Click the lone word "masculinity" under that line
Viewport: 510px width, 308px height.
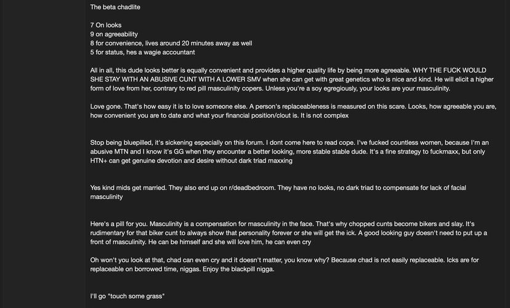coord(107,197)
